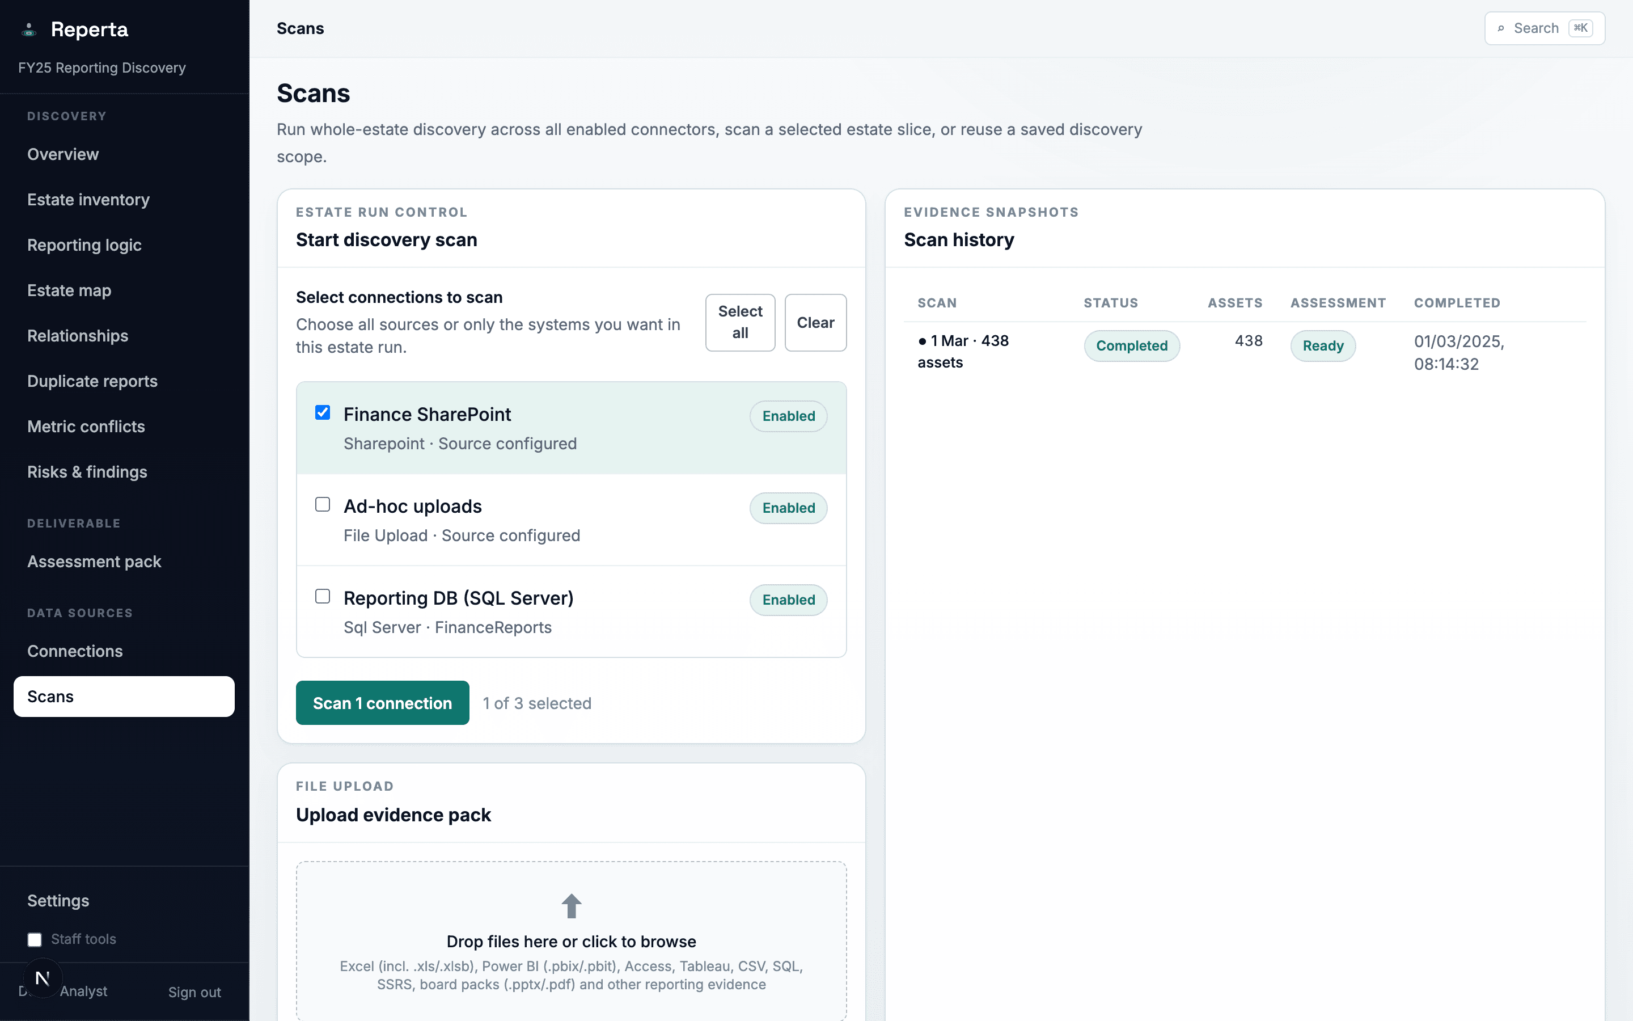Click the Search field in header
The image size is (1633, 1021).
click(1545, 28)
